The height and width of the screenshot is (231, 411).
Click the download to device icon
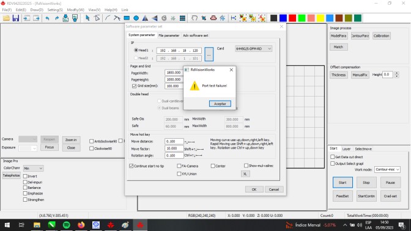coord(65,18)
